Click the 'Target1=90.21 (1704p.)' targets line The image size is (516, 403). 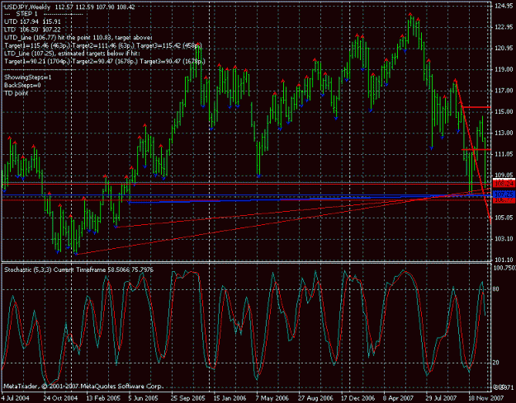point(105,62)
